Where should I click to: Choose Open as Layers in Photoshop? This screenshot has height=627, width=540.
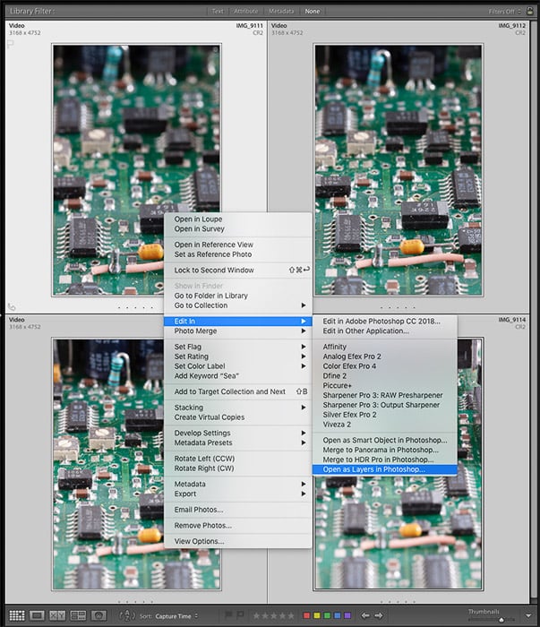(384, 469)
